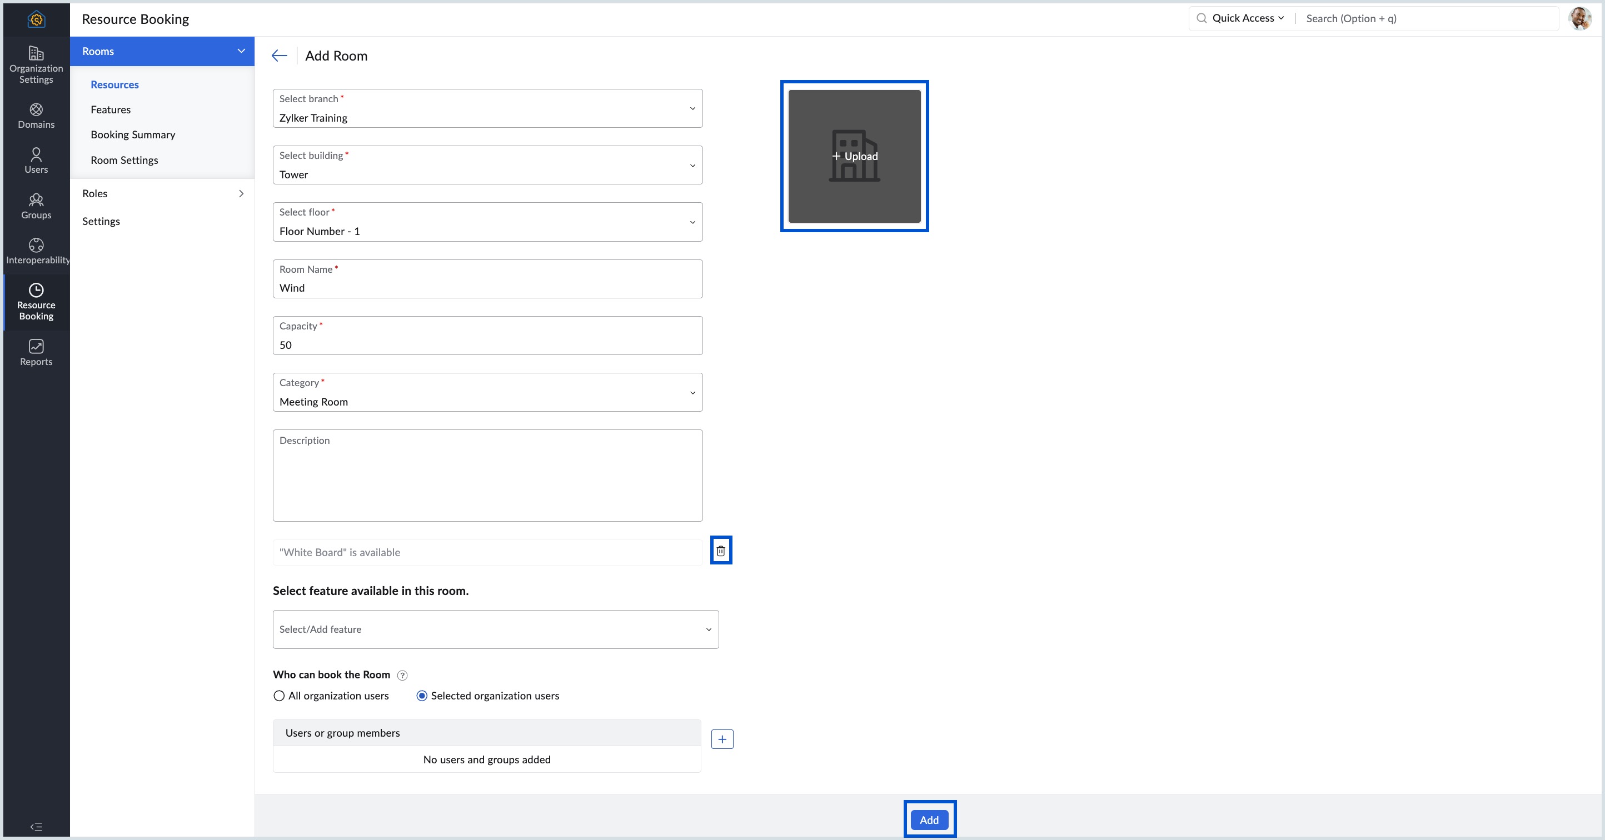Viewport: 1605px width, 840px height.
Task: Open the Users section
Action: pos(36,161)
